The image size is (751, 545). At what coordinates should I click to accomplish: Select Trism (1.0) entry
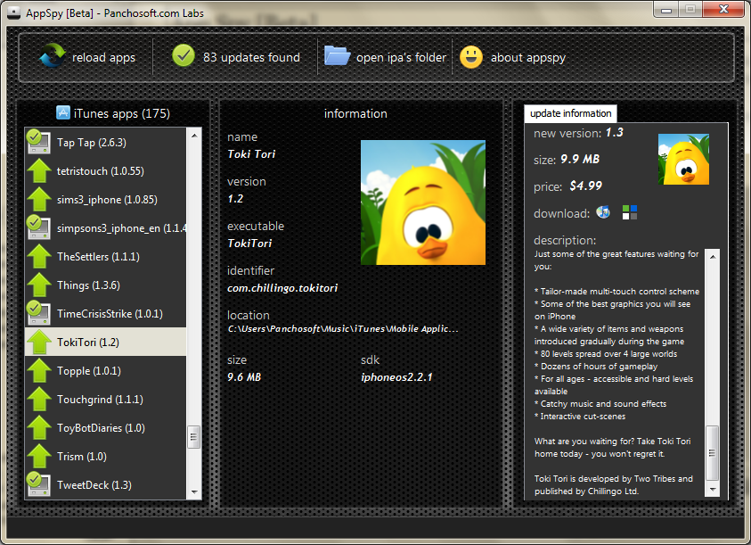point(106,456)
